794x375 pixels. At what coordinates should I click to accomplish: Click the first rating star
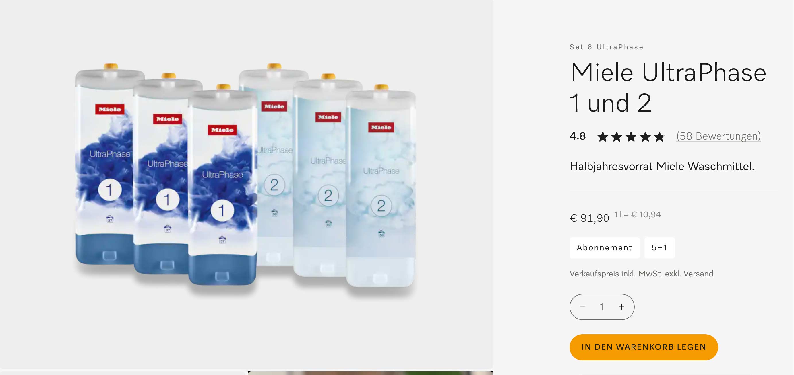[x=603, y=137]
